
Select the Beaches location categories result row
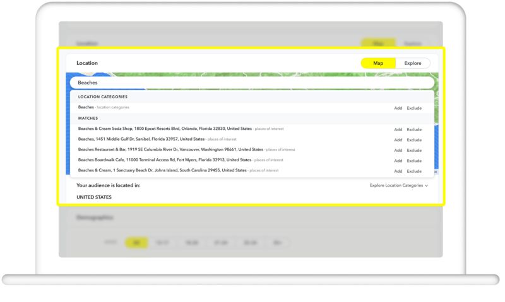click(104, 107)
